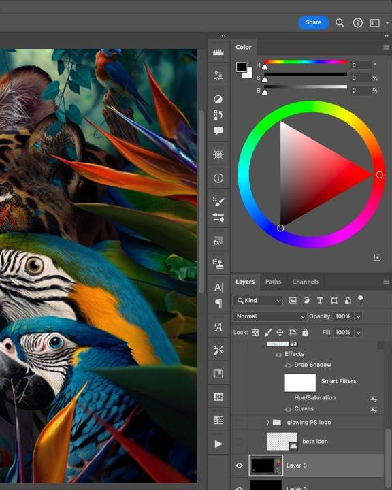
Task: Open the Tool Presets panel icon
Action: (x=218, y=350)
